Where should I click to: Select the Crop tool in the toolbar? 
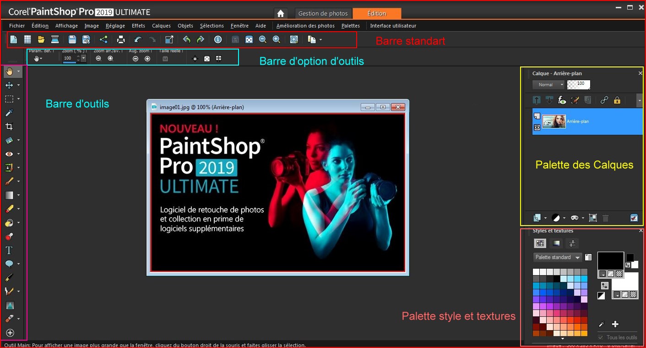pos(9,127)
